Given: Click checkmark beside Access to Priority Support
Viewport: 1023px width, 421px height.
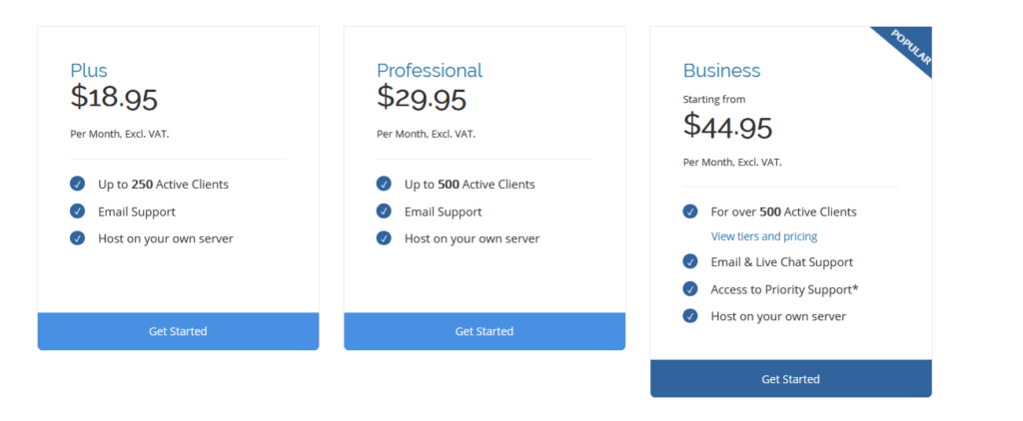Looking at the screenshot, I should click(690, 288).
